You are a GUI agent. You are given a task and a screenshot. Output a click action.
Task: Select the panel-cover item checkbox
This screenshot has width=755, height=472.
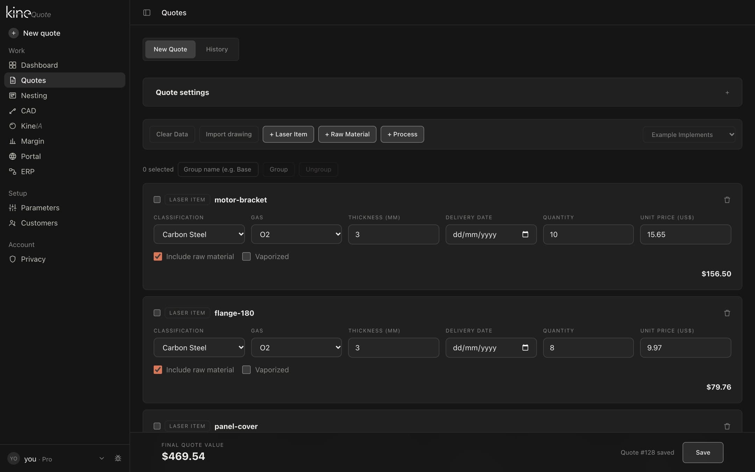157,426
